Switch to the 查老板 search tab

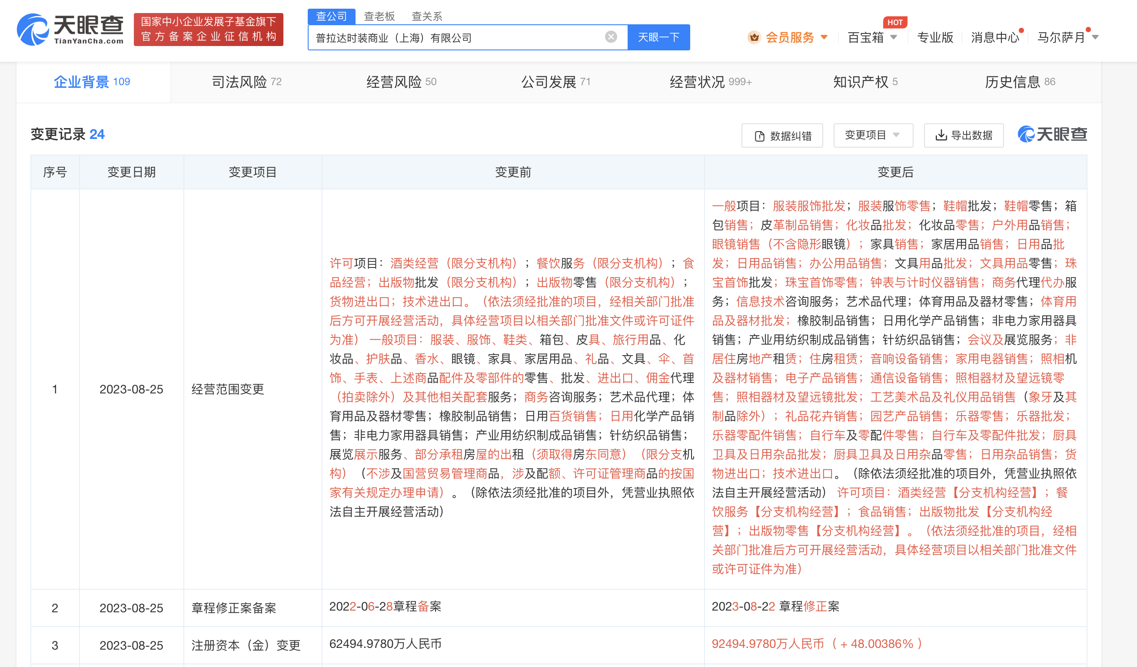tap(379, 16)
